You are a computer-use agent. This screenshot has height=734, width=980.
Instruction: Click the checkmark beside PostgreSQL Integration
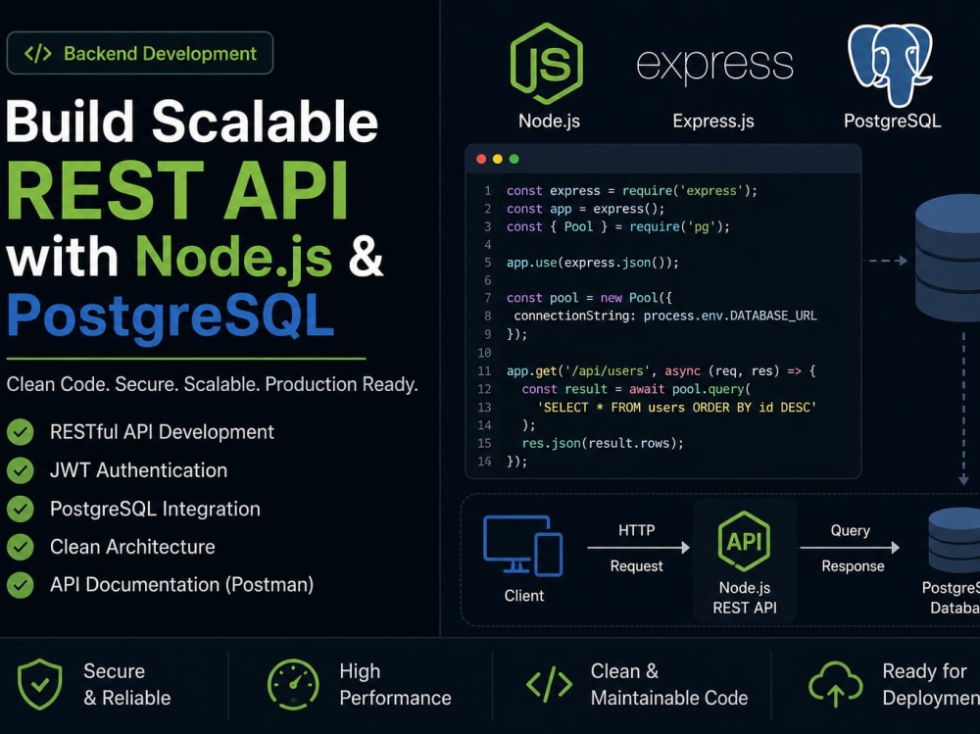[x=21, y=510]
